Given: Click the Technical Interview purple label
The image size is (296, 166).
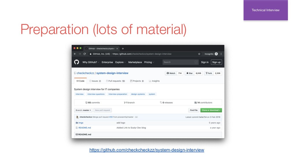Looking at the screenshot, I should 266,10.
